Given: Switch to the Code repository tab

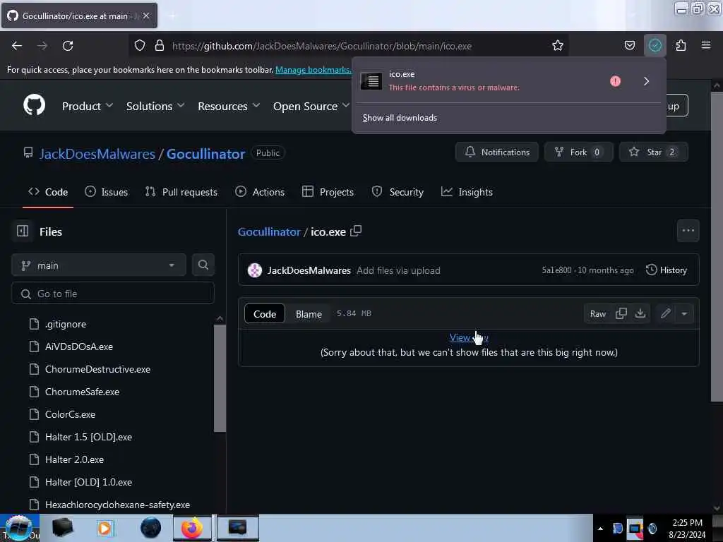Looking at the screenshot, I should (48, 192).
